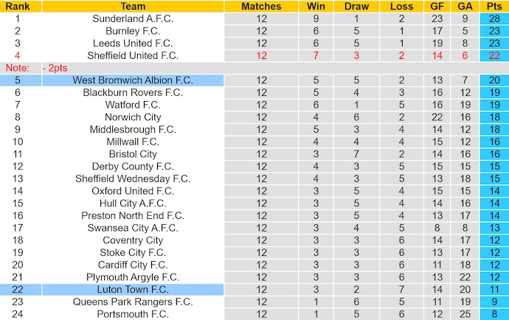Select the Matches column header
Image resolution: width=509 pixels, height=320 pixels.
[261, 7]
